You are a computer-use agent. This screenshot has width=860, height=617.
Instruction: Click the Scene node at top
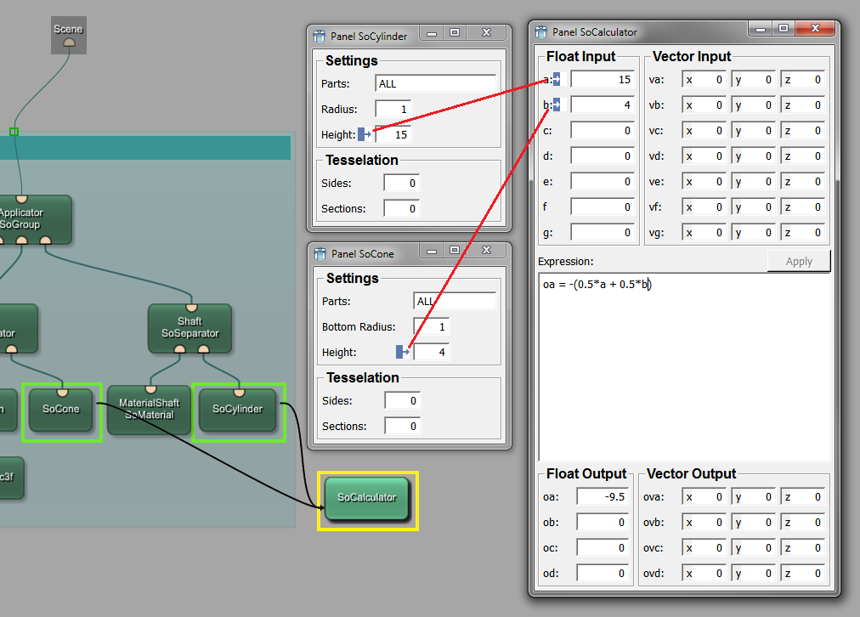point(68,35)
